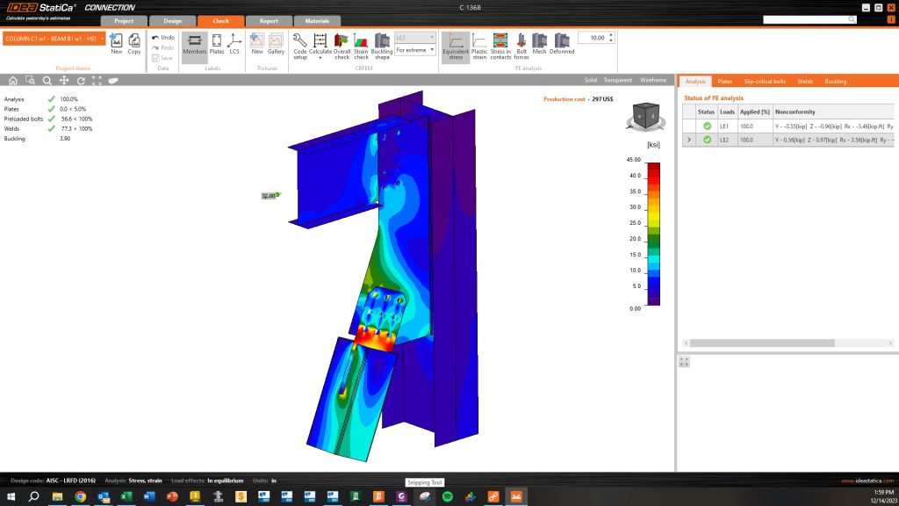899x506 pixels.
Task: Toggle Deformed shape display
Action: click(x=562, y=44)
